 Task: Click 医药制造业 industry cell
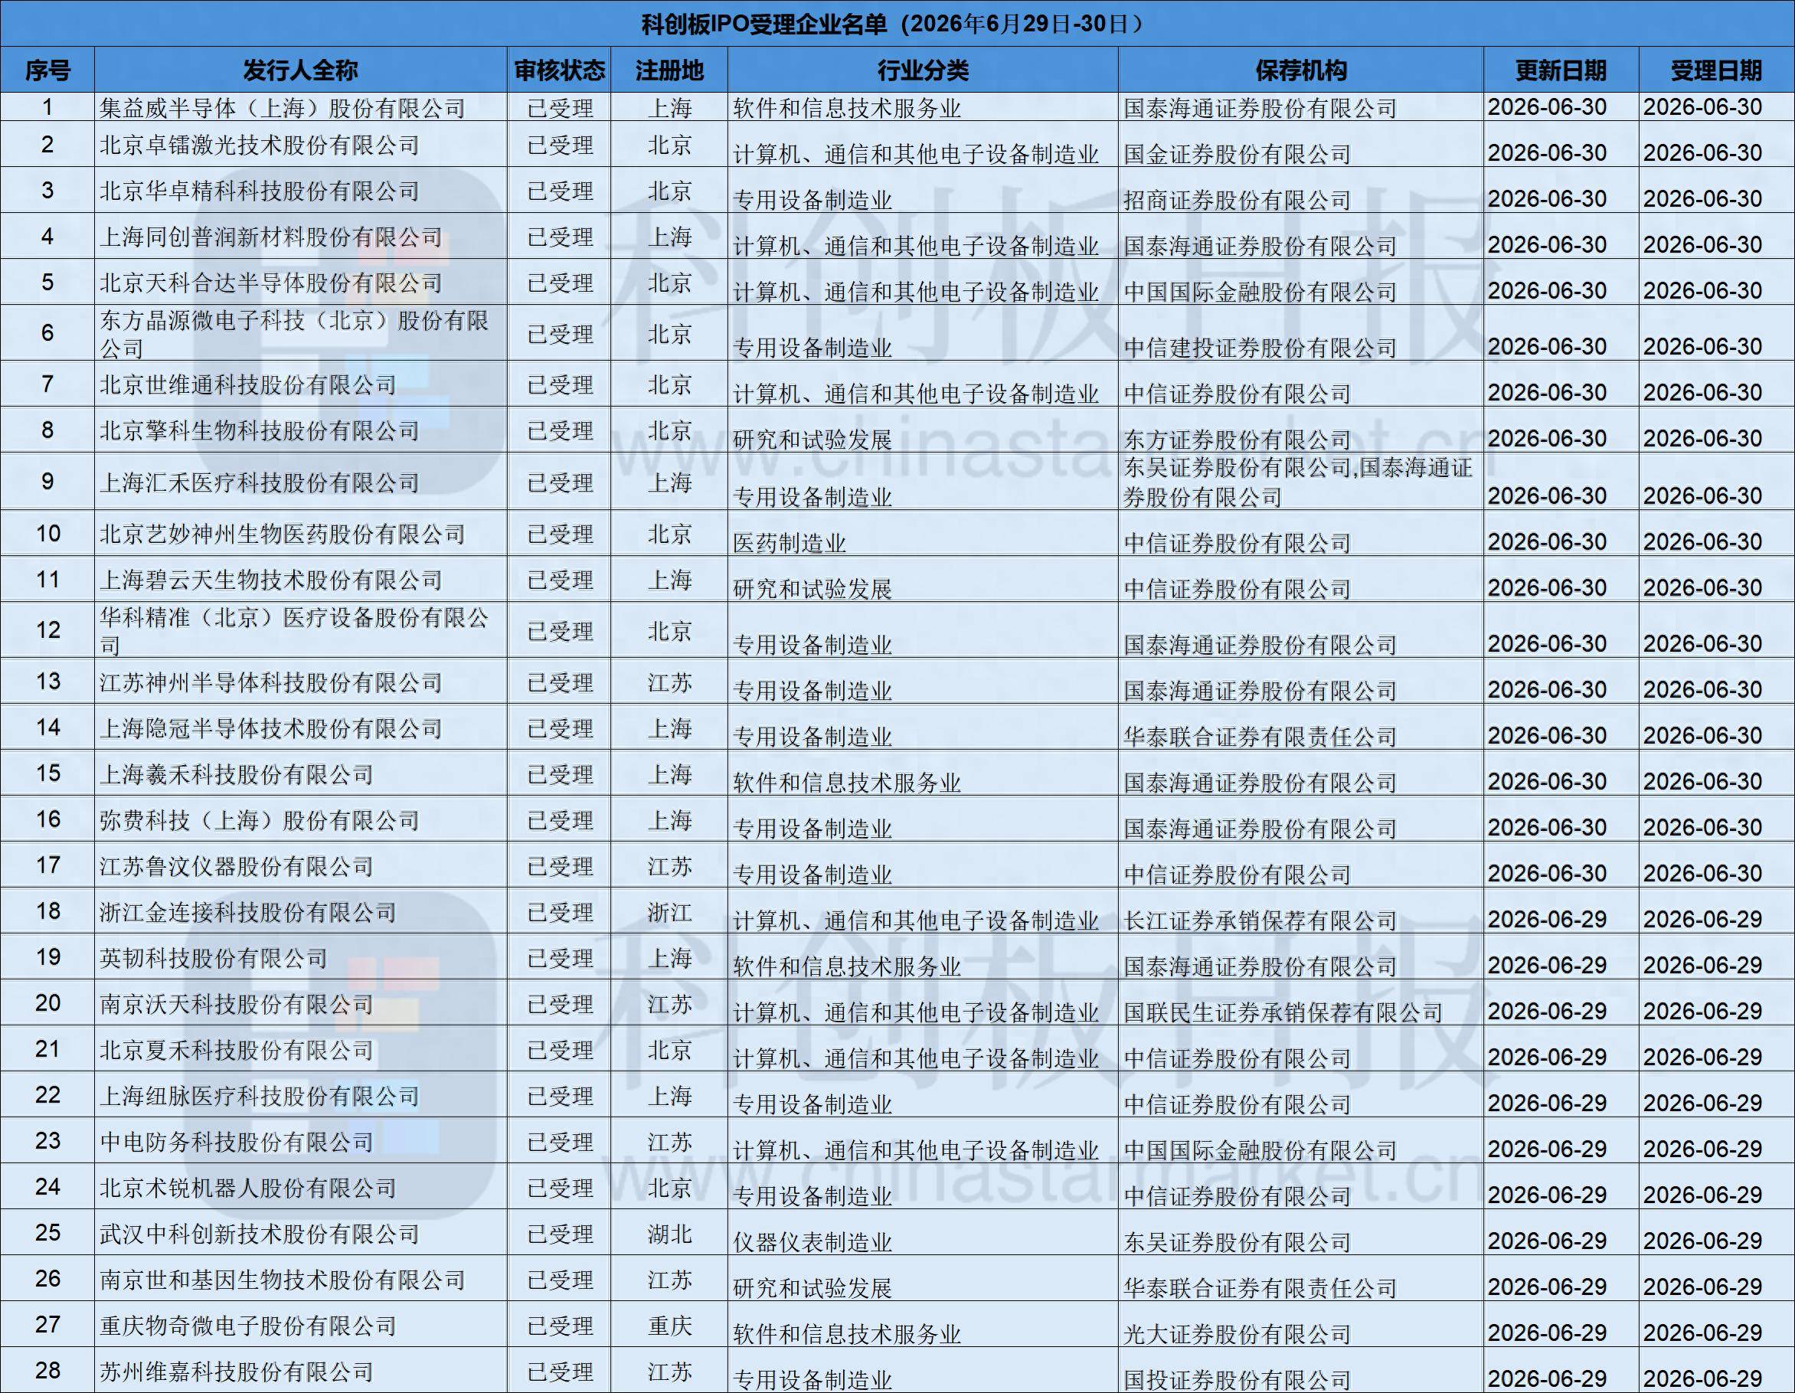coord(922,535)
